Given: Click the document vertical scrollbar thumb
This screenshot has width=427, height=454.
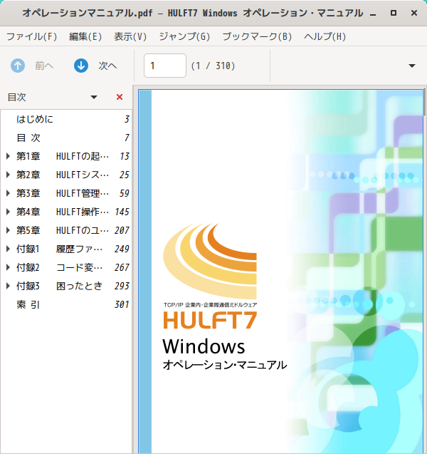Looking at the screenshot, I should click(425, 102).
